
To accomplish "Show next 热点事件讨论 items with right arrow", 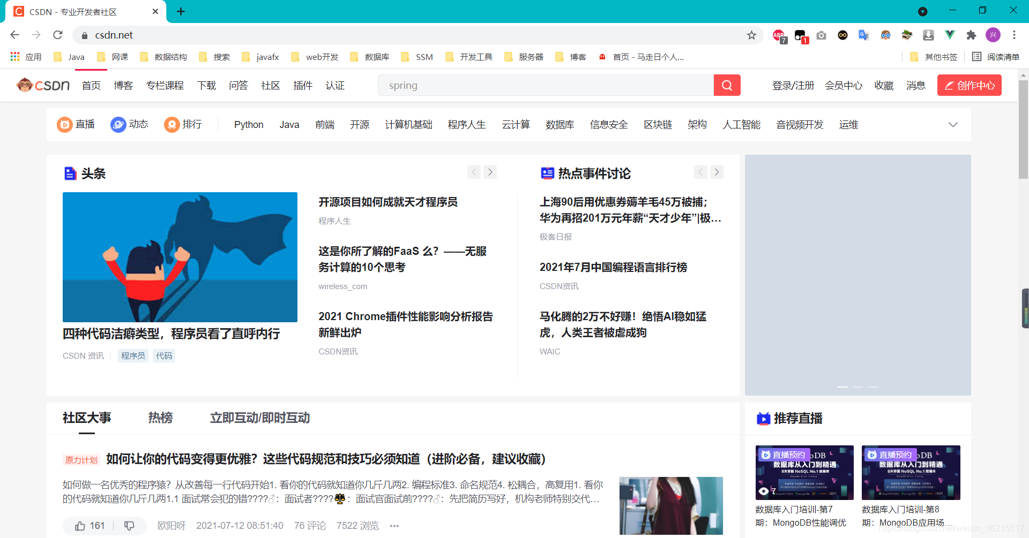I will [717, 172].
